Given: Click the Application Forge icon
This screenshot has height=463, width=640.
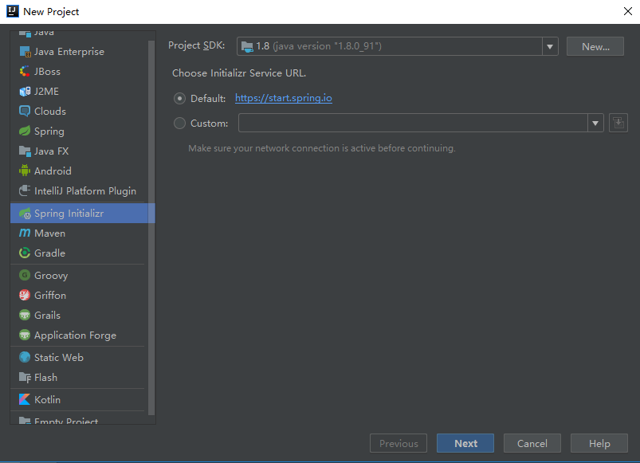Looking at the screenshot, I should 25,335.
